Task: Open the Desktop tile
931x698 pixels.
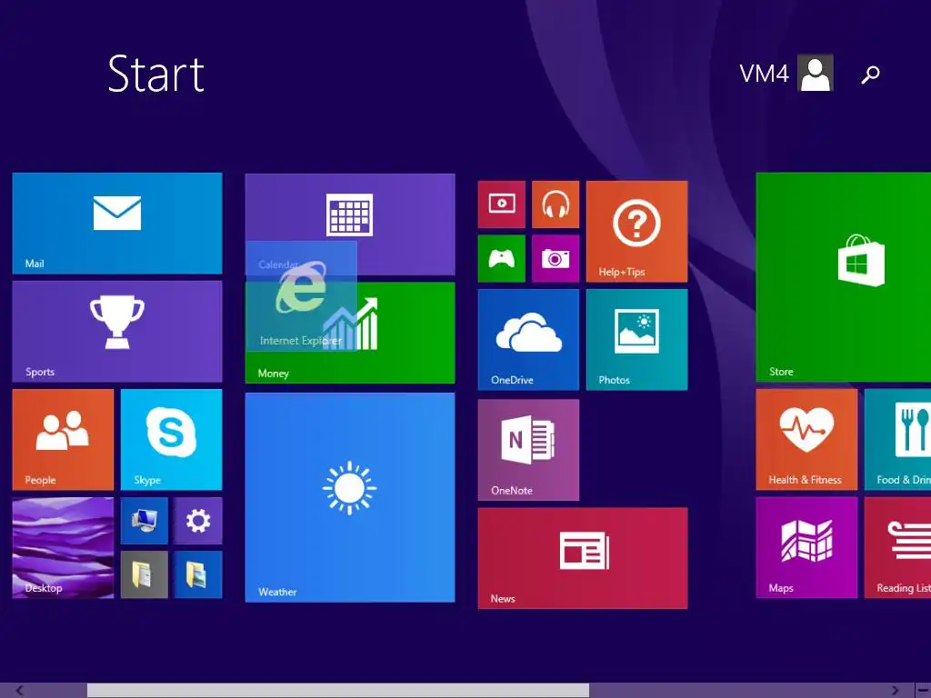Action: pos(63,548)
